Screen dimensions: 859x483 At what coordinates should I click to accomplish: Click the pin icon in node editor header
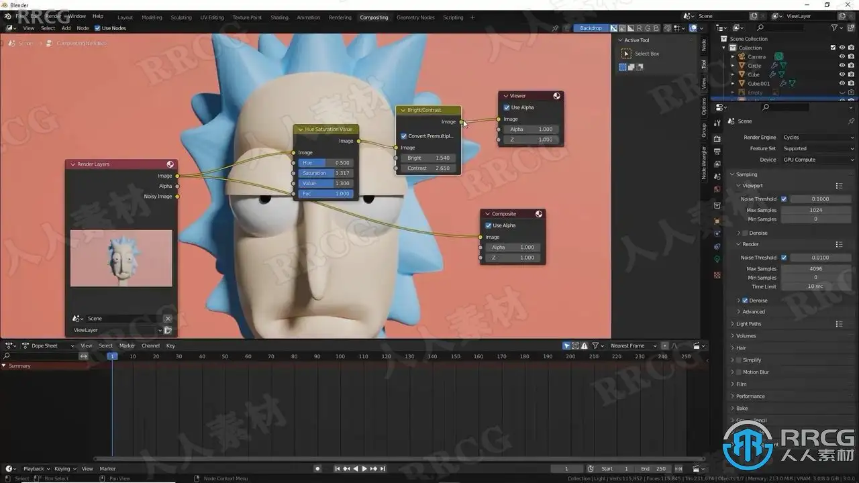pyautogui.click(x=555, y=28)
